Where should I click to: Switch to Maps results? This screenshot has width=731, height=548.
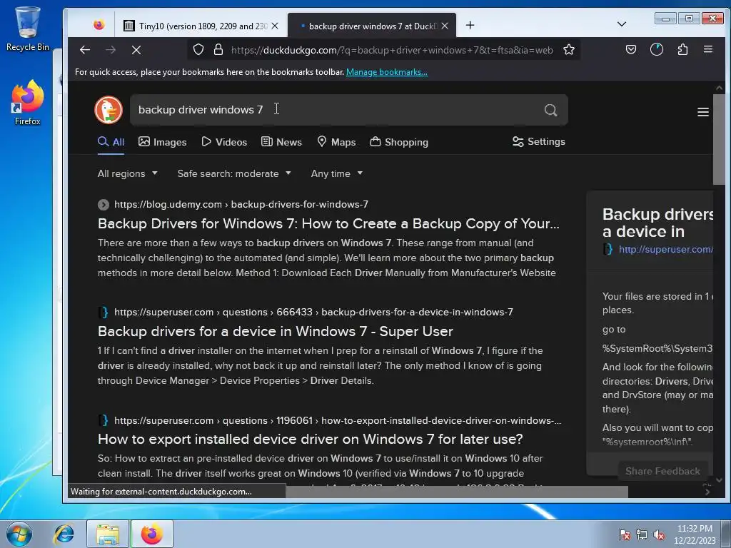(336, 142)
